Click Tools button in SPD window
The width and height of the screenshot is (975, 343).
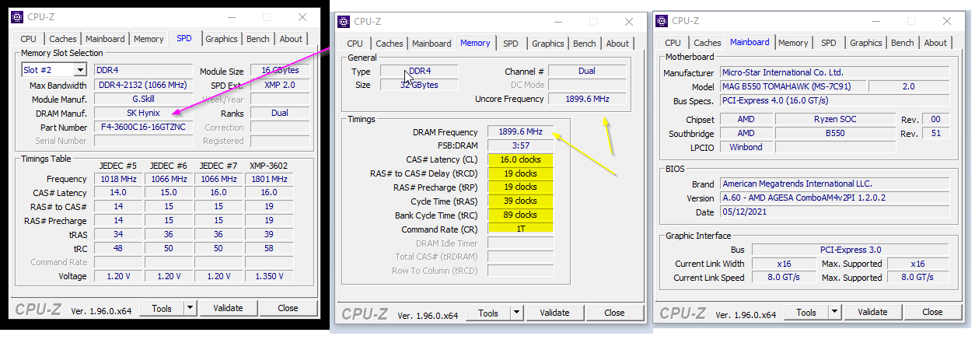[x=162, y=308]
